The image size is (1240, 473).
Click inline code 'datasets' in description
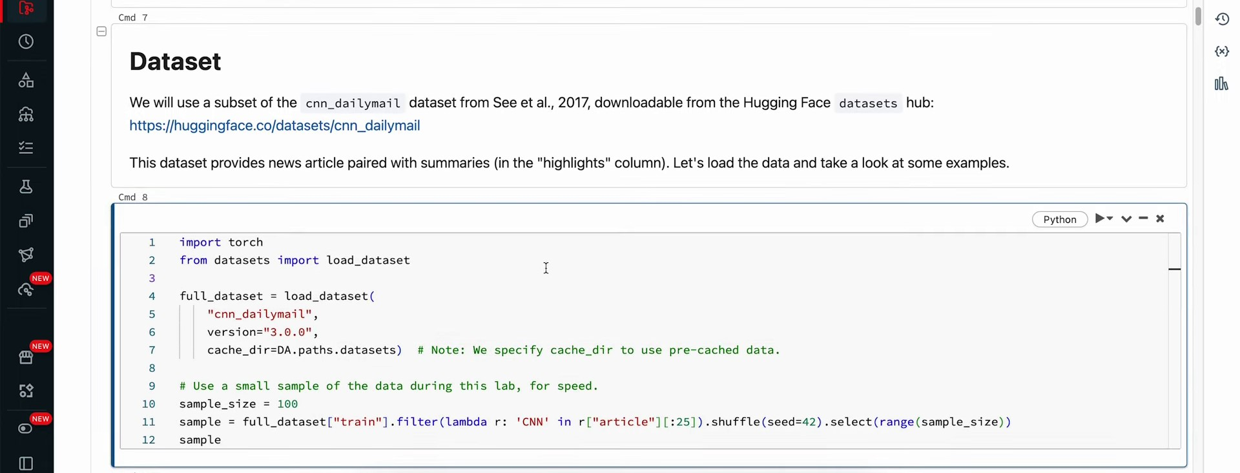tap(868, 103)
